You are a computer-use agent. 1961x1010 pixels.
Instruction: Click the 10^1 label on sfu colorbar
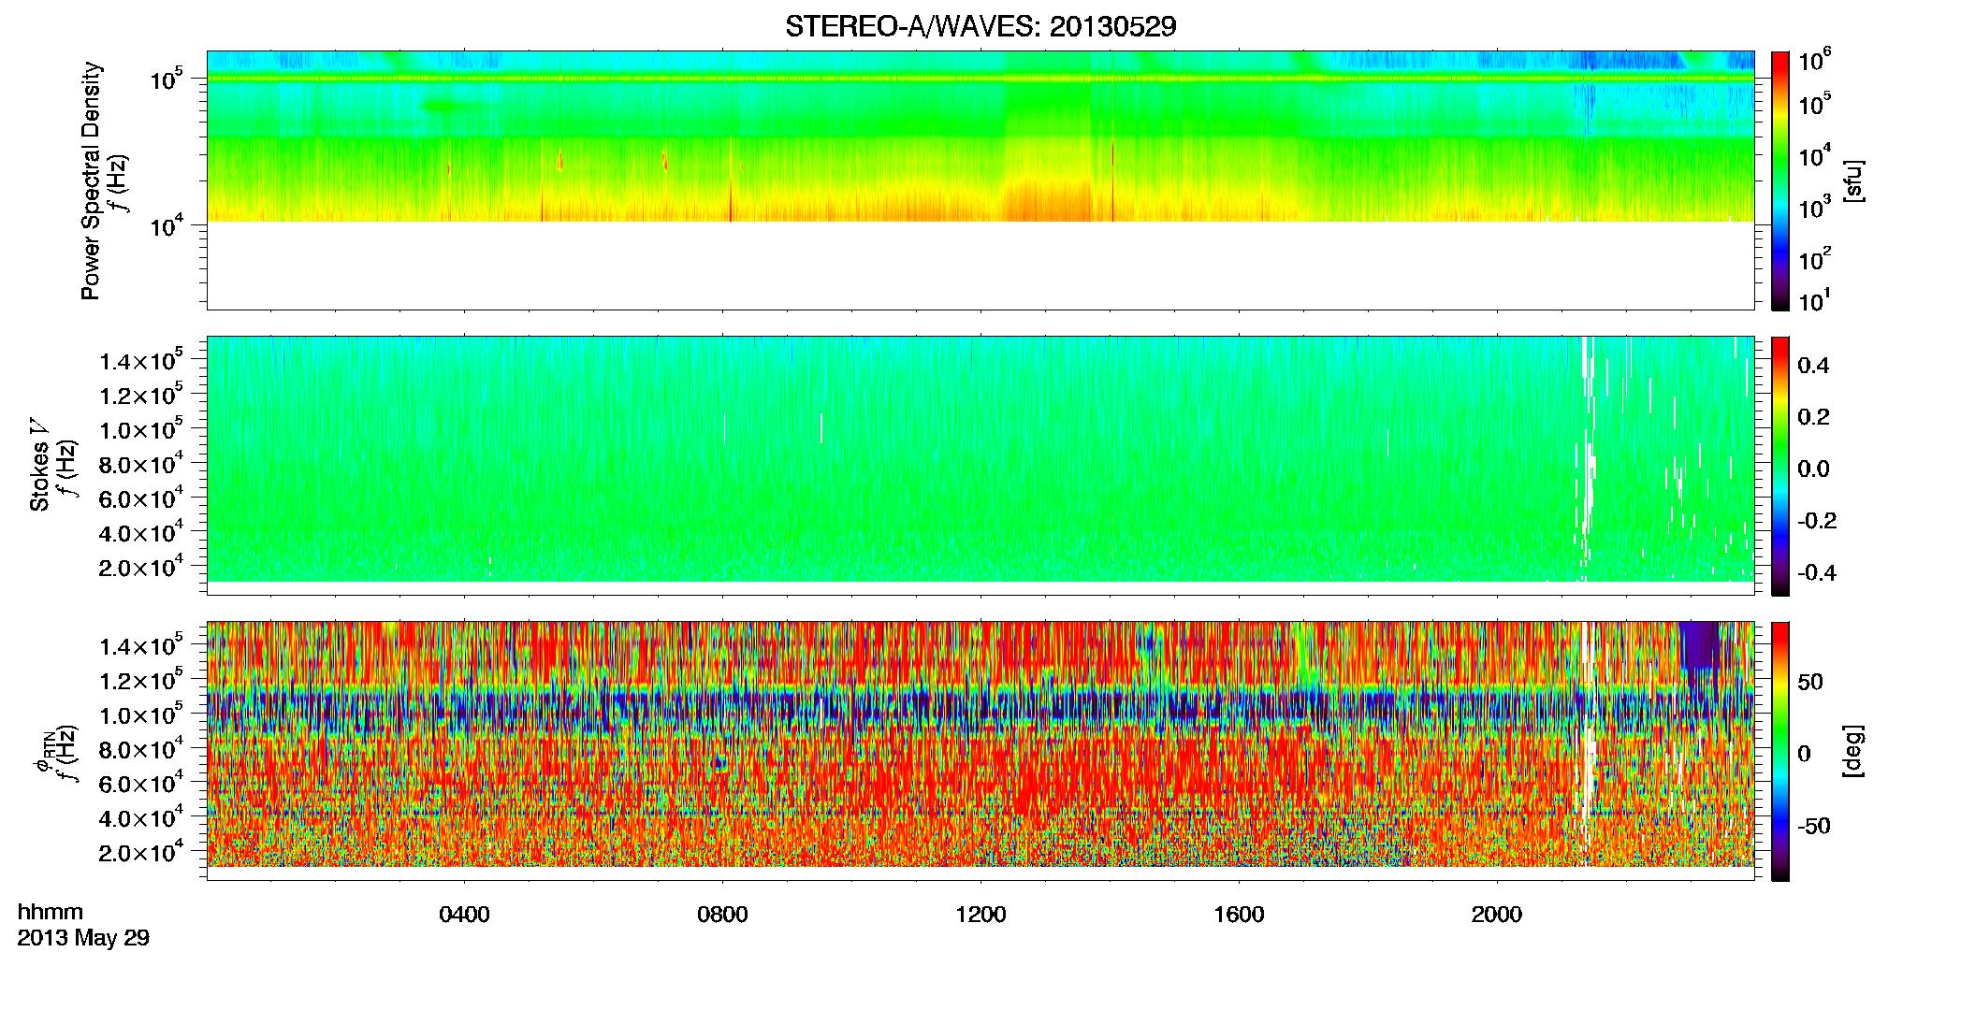coord(1815,301)
